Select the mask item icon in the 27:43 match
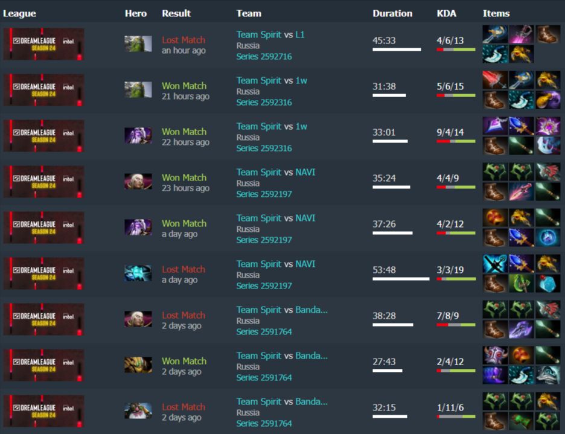 pos(495,355)
